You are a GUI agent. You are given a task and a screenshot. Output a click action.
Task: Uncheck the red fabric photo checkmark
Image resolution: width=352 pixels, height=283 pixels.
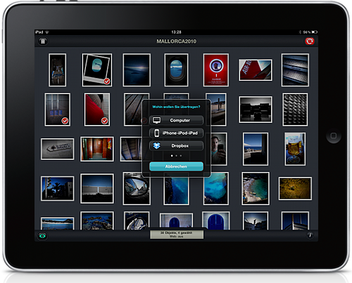104,121
